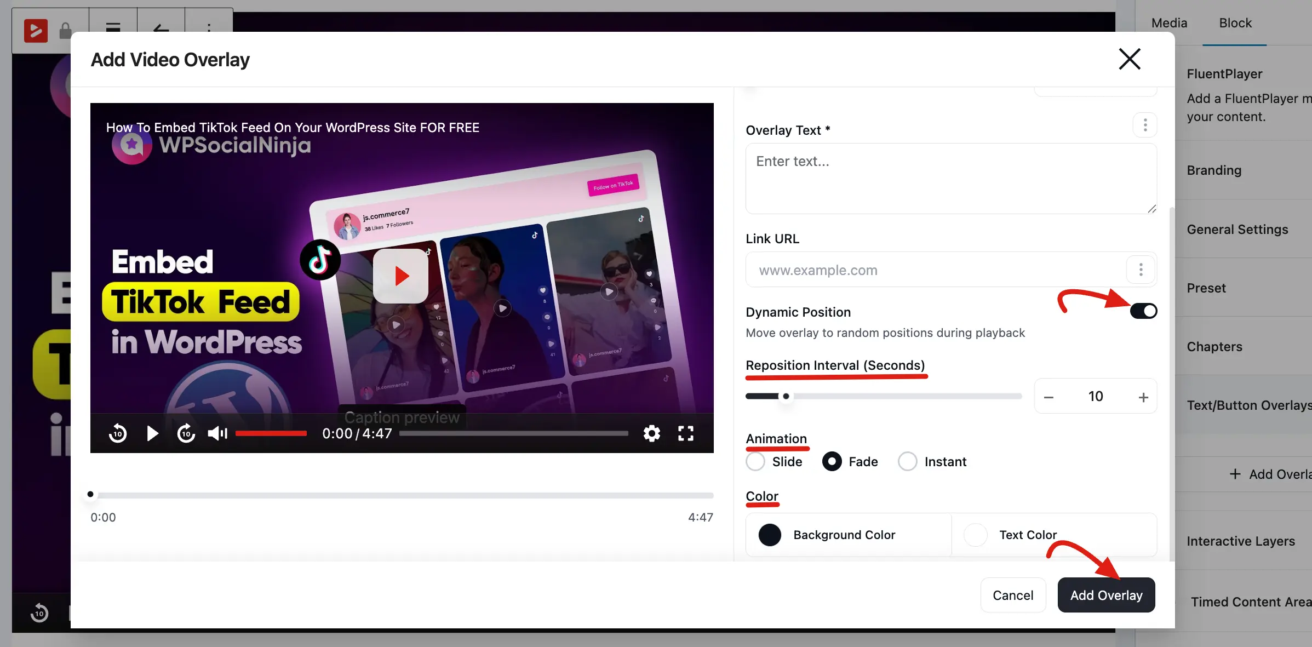This screenshot has width=1312, height=647.
Task: Click the play icon in player controls
Action: [152, 433]
